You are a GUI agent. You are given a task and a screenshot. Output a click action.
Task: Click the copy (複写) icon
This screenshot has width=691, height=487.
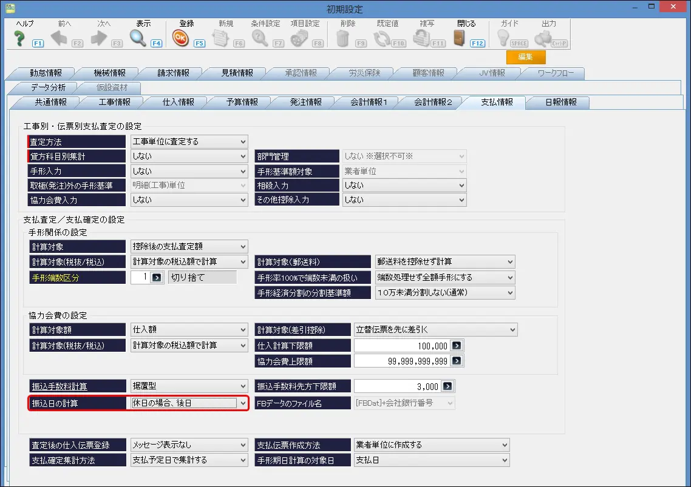pos(421,39)
